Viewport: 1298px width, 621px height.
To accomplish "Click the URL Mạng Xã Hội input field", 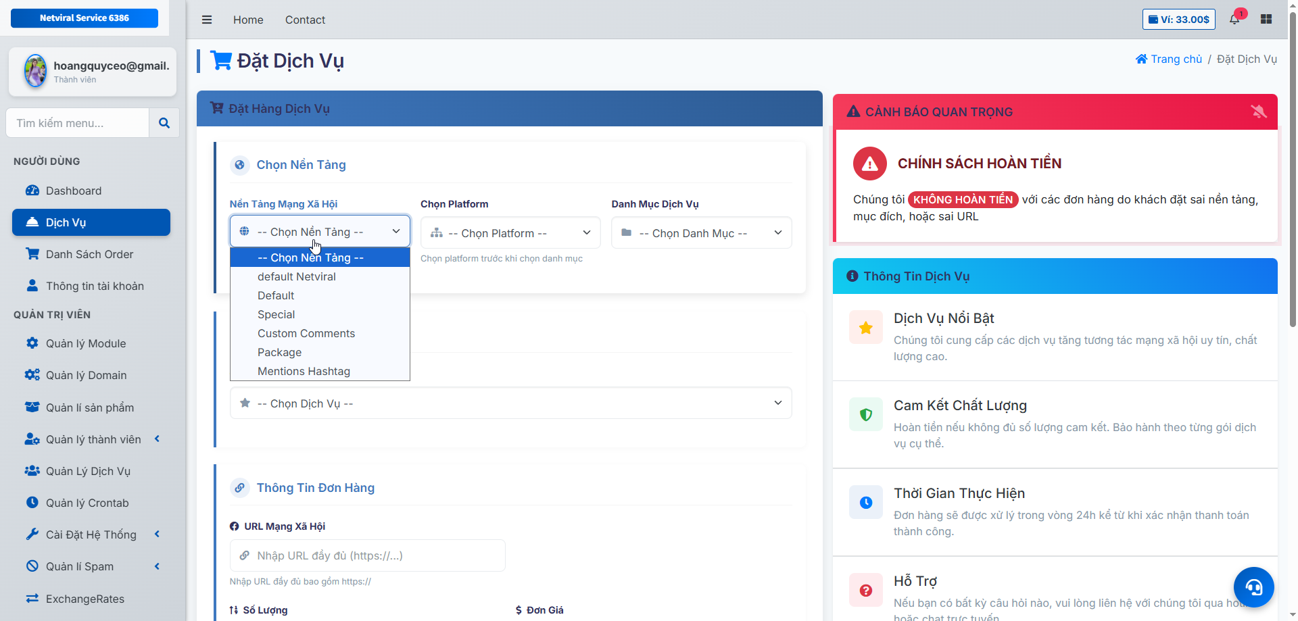I will [367, 555].
